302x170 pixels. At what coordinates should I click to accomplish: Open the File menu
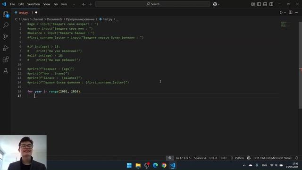point(12,4)
